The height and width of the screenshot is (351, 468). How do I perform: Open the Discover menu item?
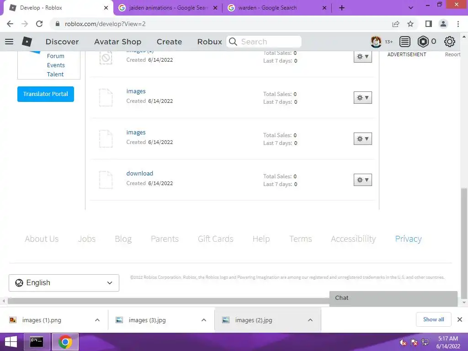click(62, 42)
